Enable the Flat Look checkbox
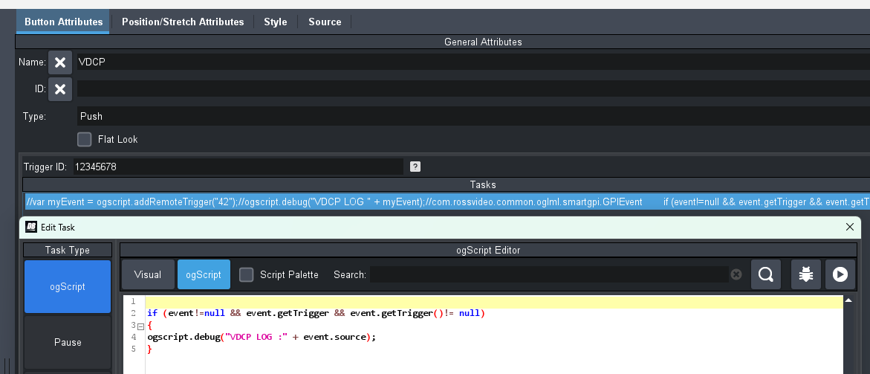 click(85, 139)
